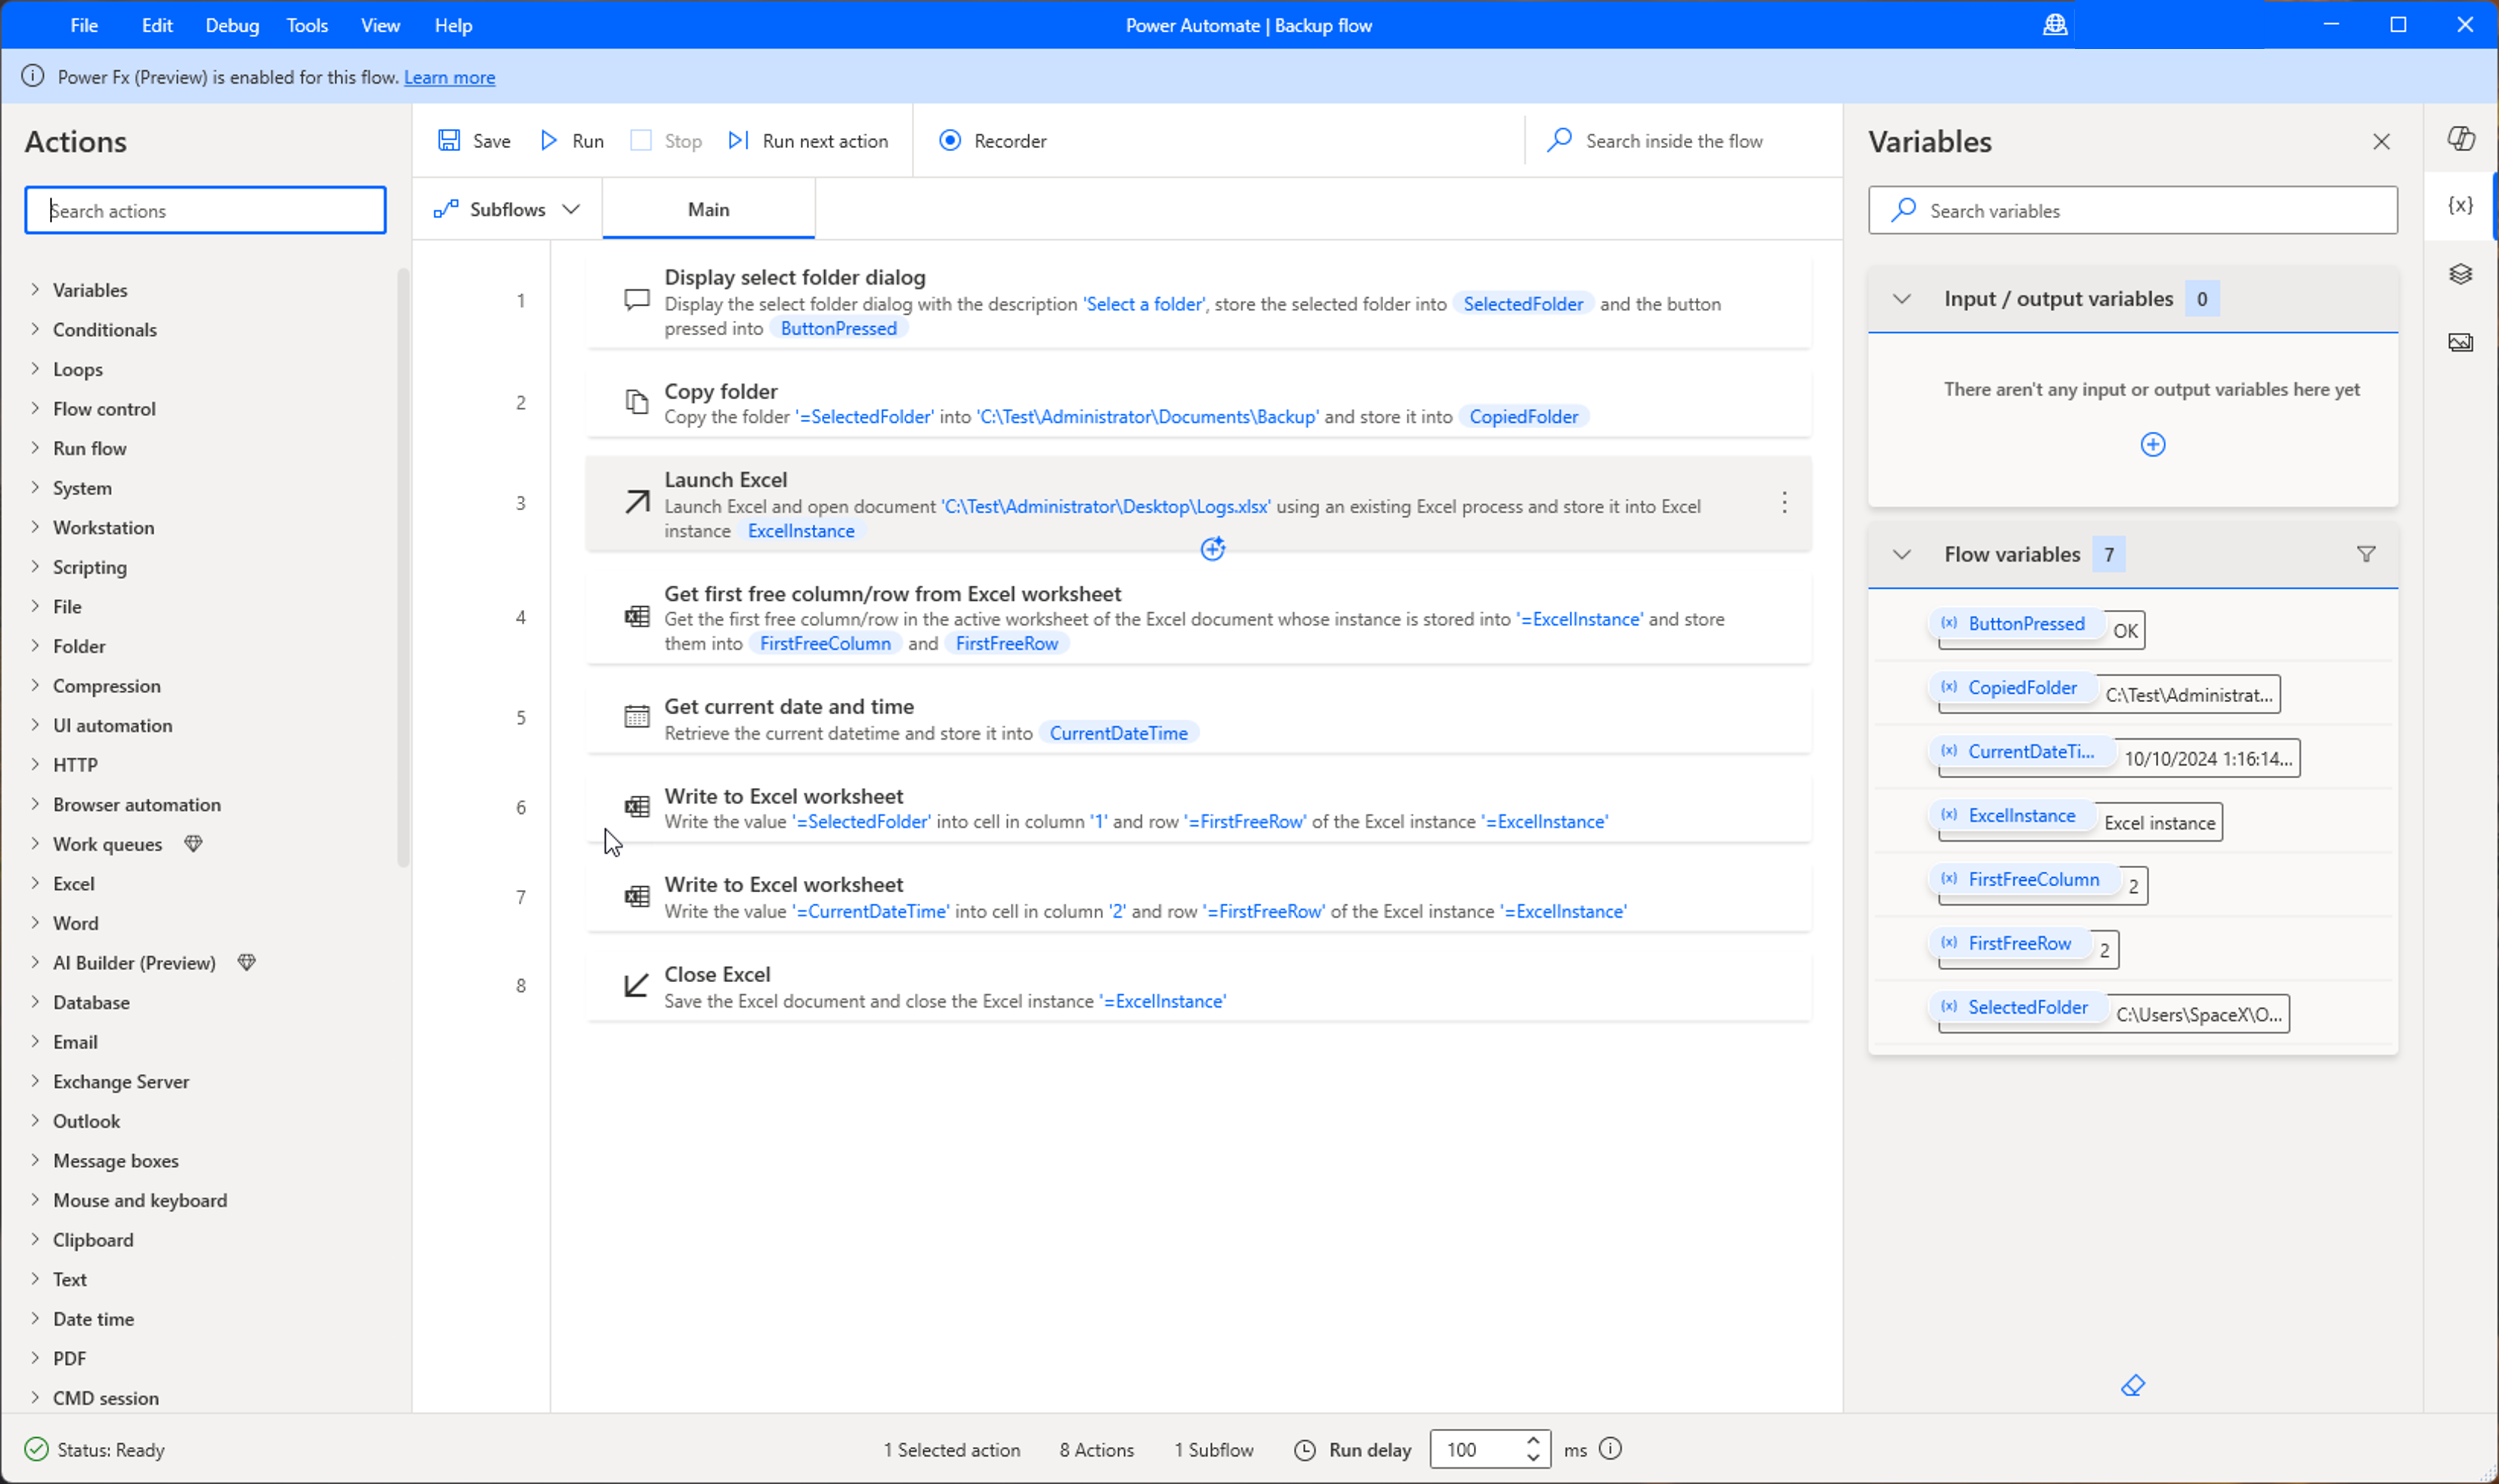This screenshot has height=1484, width=2499.
Task: Start the Recorder
Action: pos(992,140)
